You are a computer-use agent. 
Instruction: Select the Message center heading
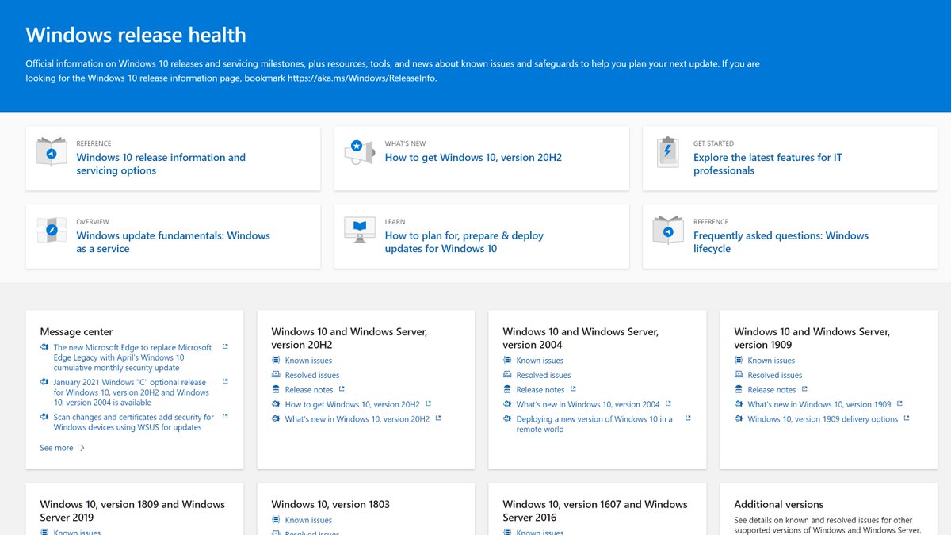point(76,332)
